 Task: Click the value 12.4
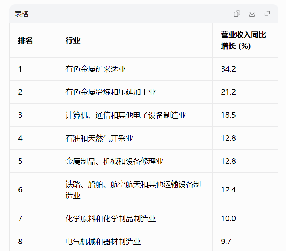[228, 190]
